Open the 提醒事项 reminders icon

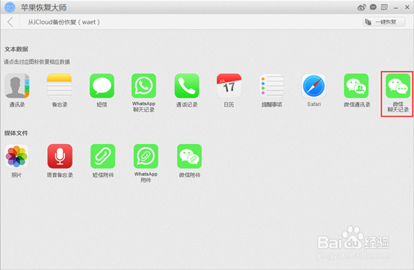pos(272,86)
